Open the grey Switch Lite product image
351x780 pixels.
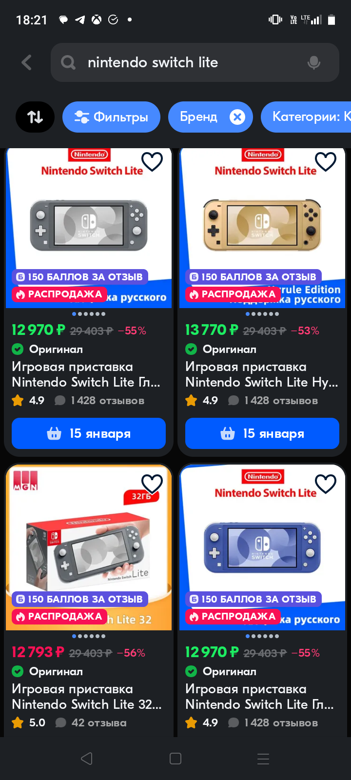point(89,228)
